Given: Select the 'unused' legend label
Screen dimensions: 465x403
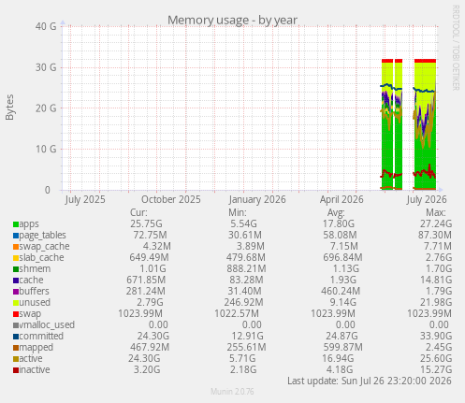Looking at the screenshot, I should point(35,303).
